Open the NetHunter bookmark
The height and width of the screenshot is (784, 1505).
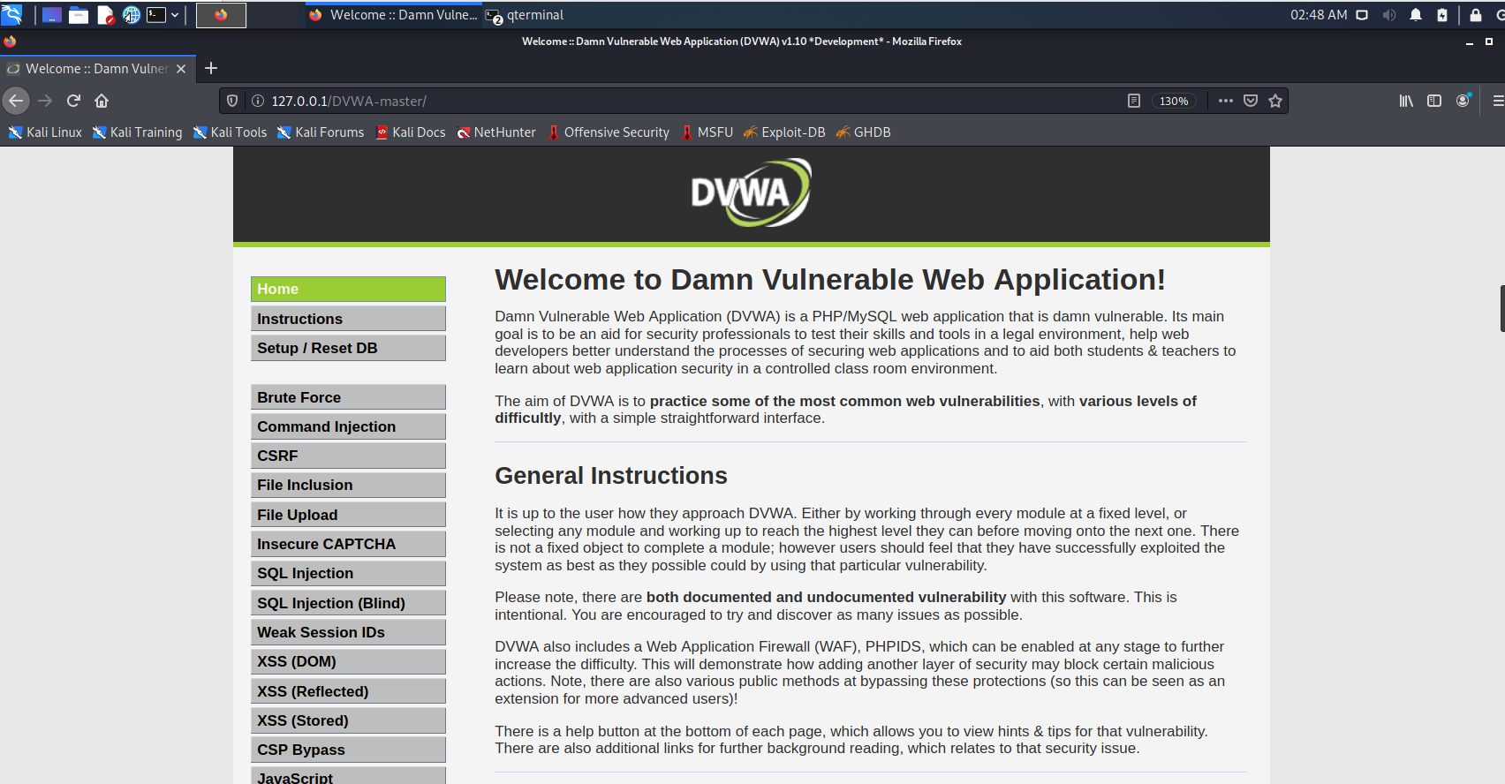coord(496,132)
